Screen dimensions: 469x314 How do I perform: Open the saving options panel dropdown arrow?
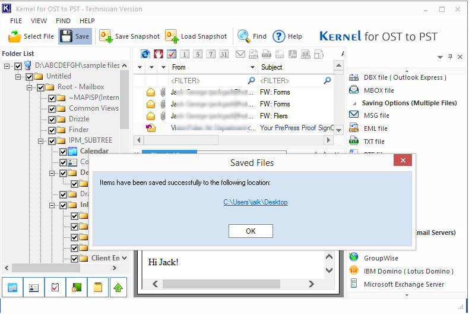pyautogui.click(x=440, y=57)
